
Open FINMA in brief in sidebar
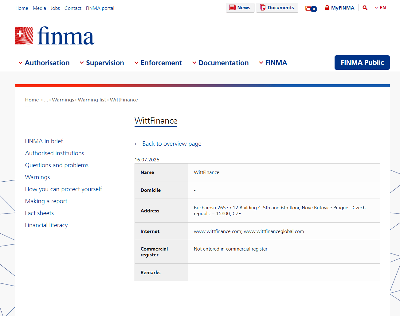[x=44, y=141]
